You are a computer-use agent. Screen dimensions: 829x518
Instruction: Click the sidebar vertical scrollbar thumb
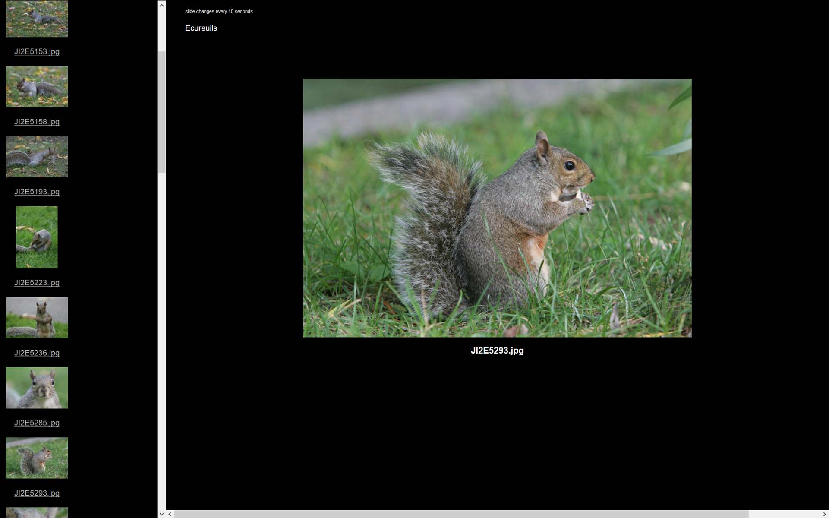coord(161,112)
